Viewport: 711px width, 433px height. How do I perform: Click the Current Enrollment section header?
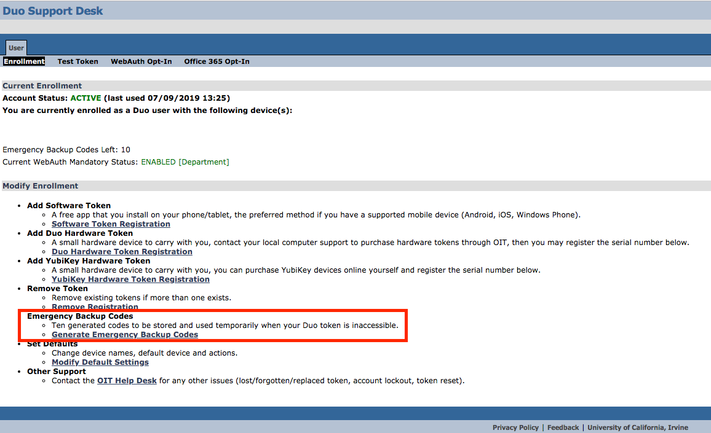pos(42,86)
